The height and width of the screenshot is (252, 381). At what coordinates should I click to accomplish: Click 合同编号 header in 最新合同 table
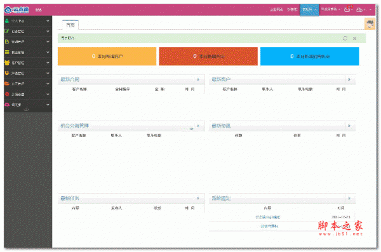pyautogui.click(x=123, y=90)
